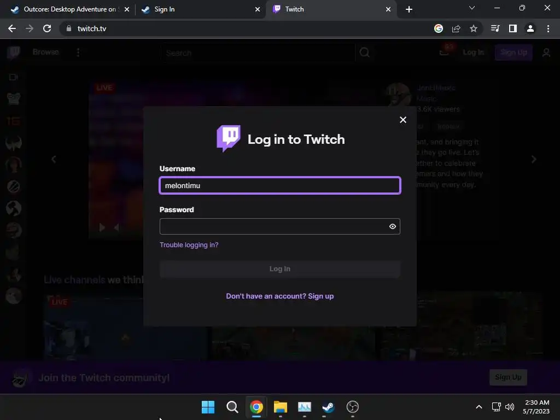Expand sidebar camera icon
This screenshot has width=560, height=420.
14,77
